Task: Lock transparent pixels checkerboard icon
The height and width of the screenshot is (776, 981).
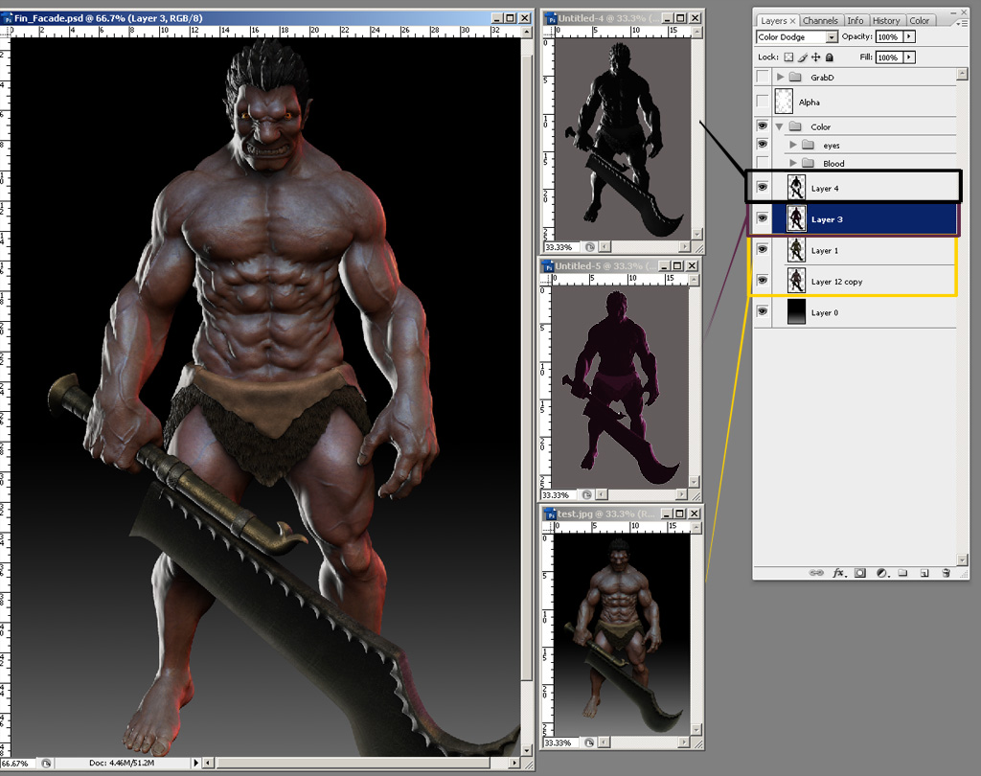Action: [x=788, y=57]
